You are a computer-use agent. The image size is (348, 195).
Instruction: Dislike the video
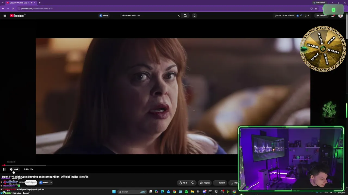click(x=193, y=183)
